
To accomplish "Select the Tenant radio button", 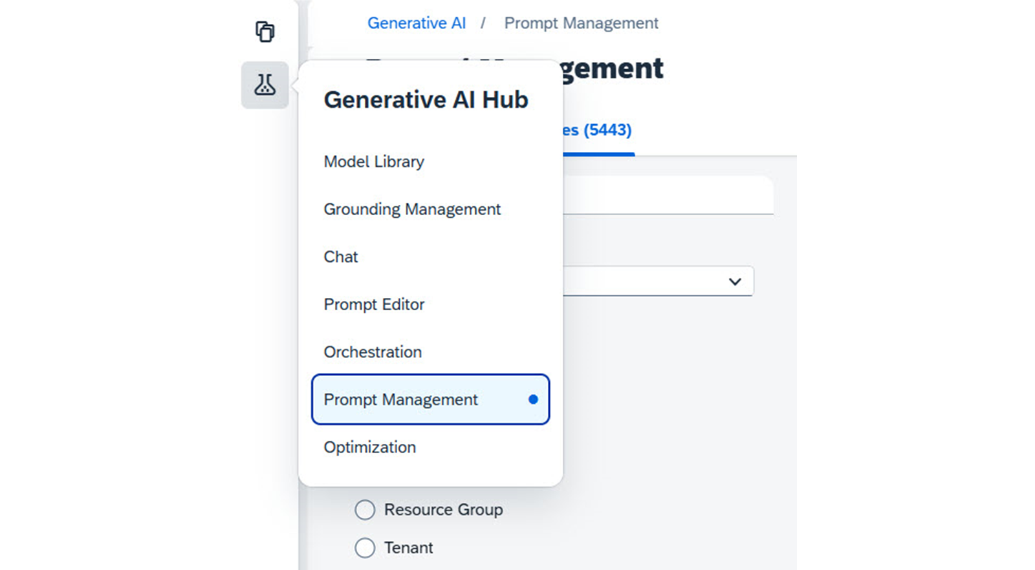I will [x=365, y=548].
